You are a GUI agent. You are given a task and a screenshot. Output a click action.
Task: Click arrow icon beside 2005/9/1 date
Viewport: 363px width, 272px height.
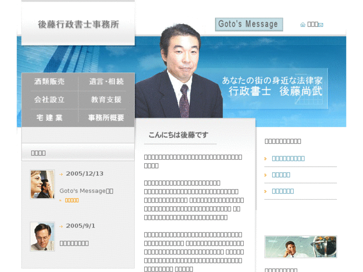(61, 226)
